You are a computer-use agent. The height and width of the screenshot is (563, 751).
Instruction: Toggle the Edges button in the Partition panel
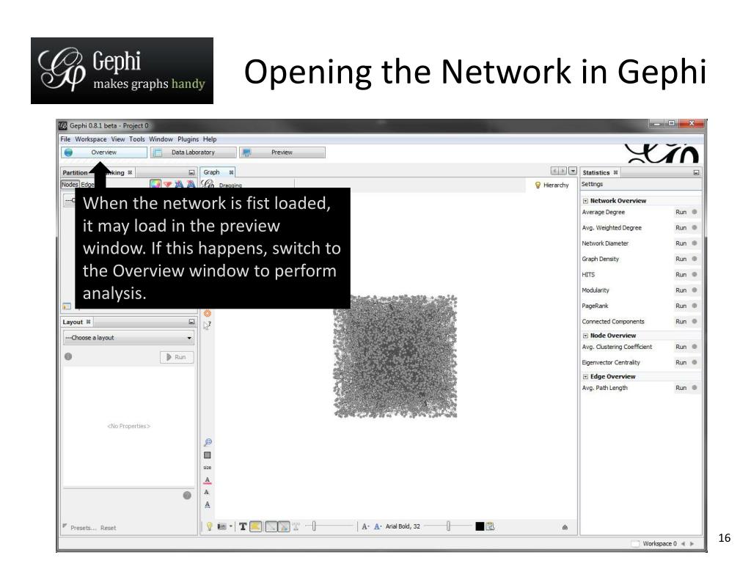coord(87,184)
